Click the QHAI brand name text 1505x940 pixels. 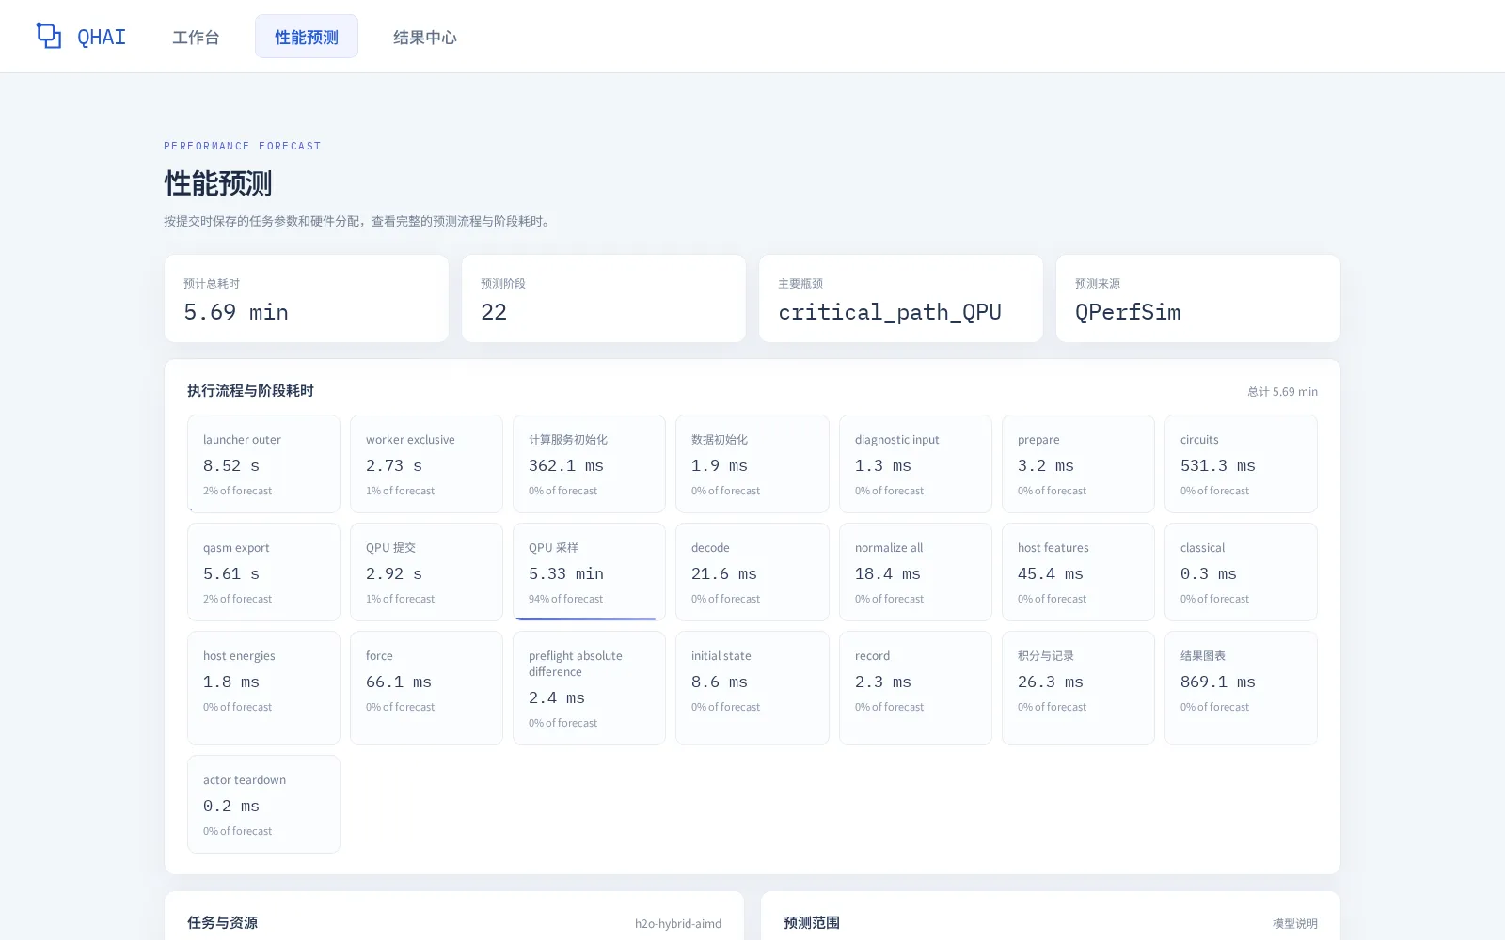[102, 37]
